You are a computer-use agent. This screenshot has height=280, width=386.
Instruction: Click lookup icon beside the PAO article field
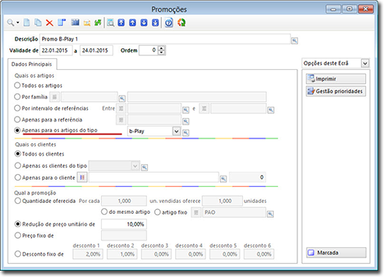(270, 214)
